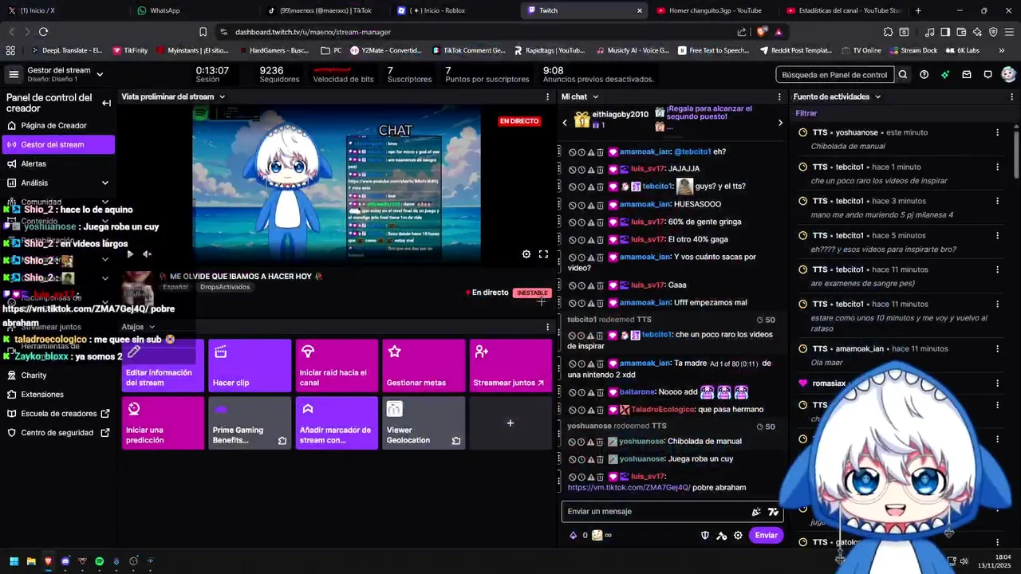Open options for amamoak_ian TTS activity
The height and width of the screenshot is (574, 1021).
(997, 348)
